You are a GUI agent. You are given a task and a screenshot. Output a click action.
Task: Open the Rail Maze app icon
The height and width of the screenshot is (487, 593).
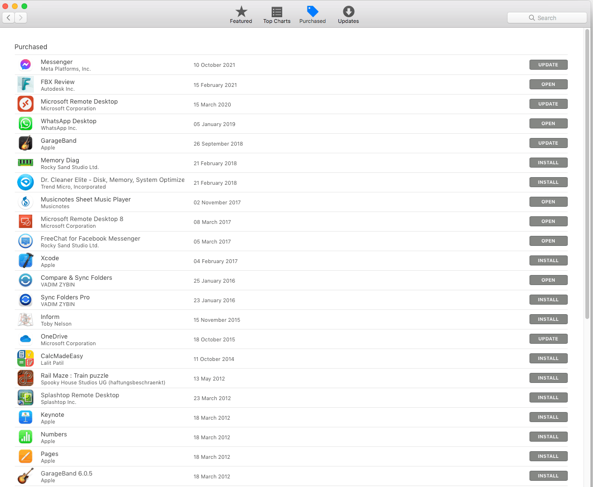26,378
